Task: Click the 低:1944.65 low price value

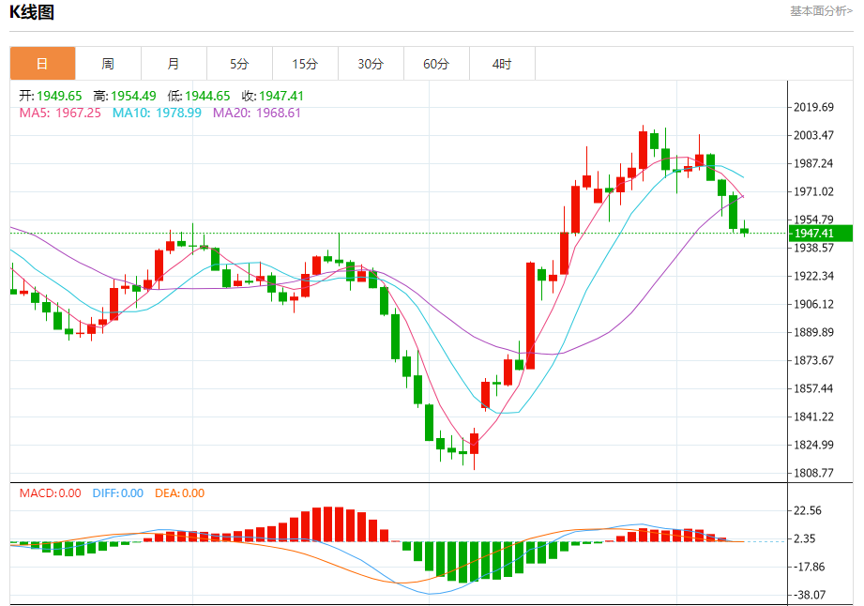Action: pos(198,96)
